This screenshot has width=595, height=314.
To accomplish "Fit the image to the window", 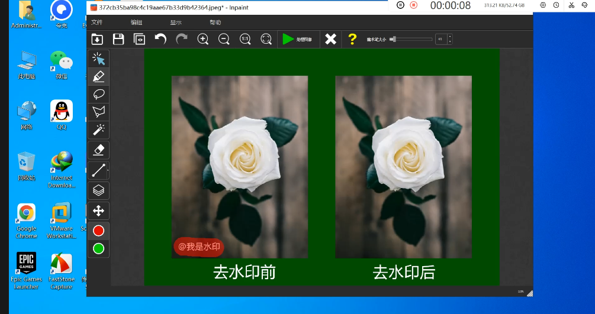I will (266, 39).
